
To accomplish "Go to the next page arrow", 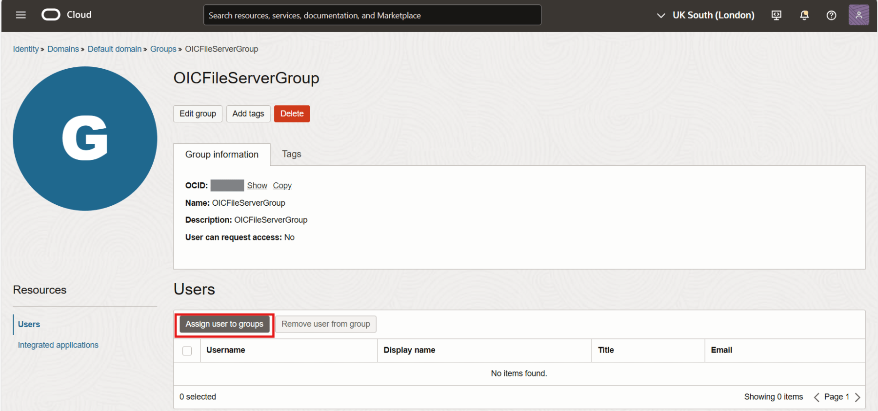I will (x=858, y=397).
